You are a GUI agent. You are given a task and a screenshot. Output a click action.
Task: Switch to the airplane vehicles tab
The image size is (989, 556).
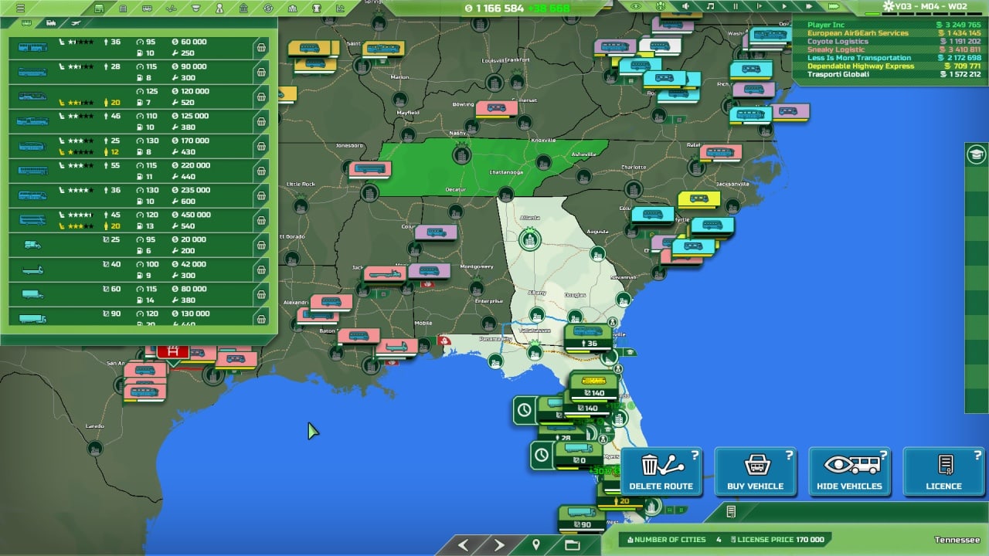click(x=76, y=24)
